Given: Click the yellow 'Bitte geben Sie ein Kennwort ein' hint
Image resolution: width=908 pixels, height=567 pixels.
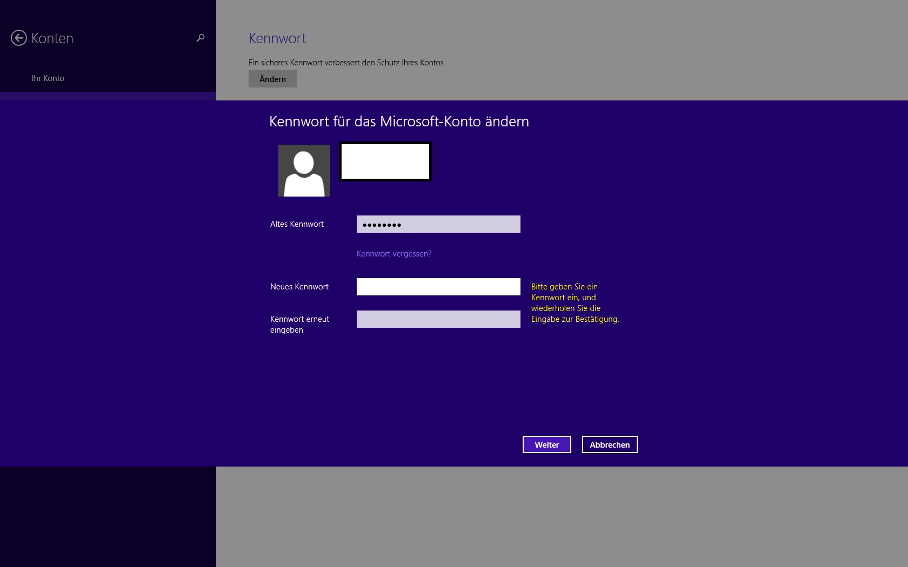Looking at the screenshot, I should point(575,303).
